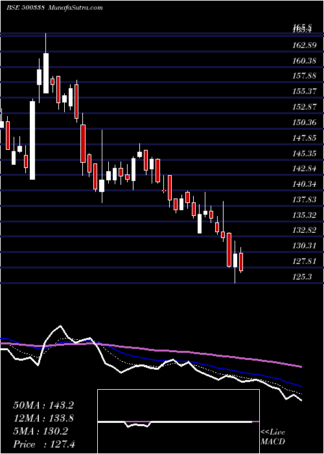
Task: Click the 5MA : 130.2 readout
Action: tap(40, 431)
